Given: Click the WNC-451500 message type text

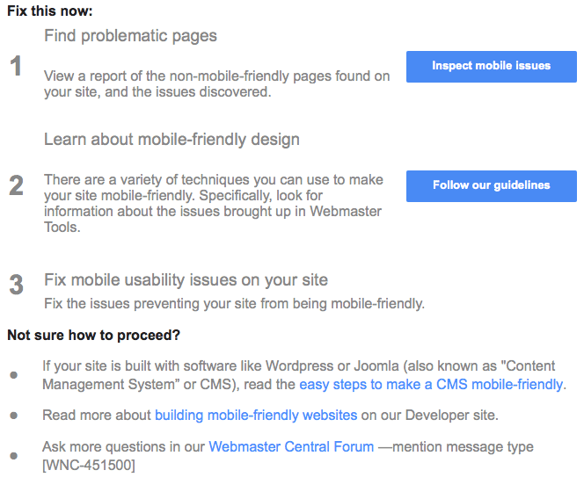Looking at the screenshot, I should click(x=89, y=466).
